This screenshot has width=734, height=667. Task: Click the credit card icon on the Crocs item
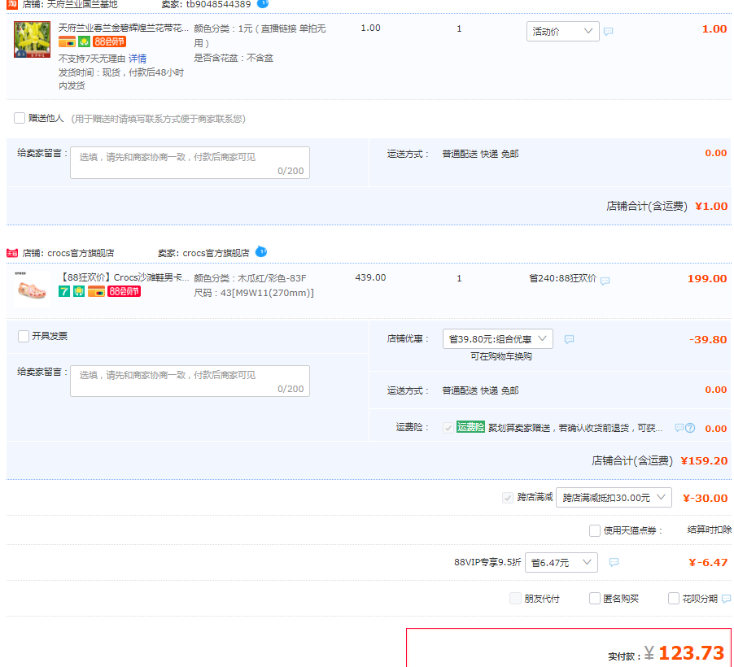[96, 291]
